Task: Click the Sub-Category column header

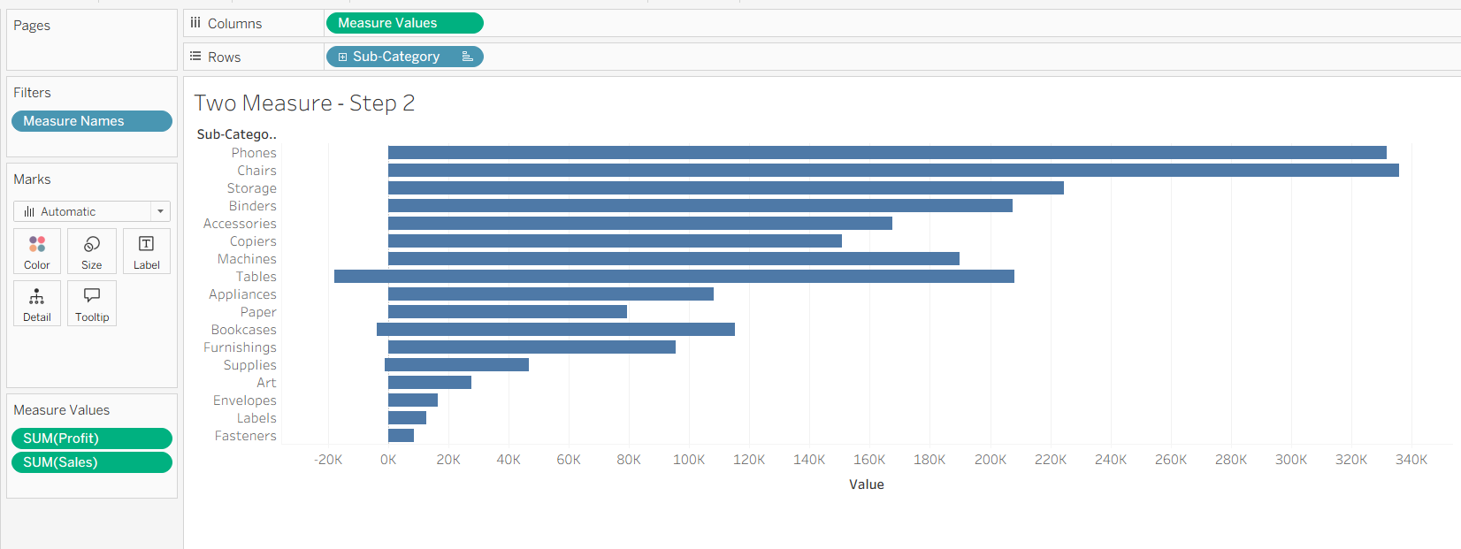Action: 236,134
